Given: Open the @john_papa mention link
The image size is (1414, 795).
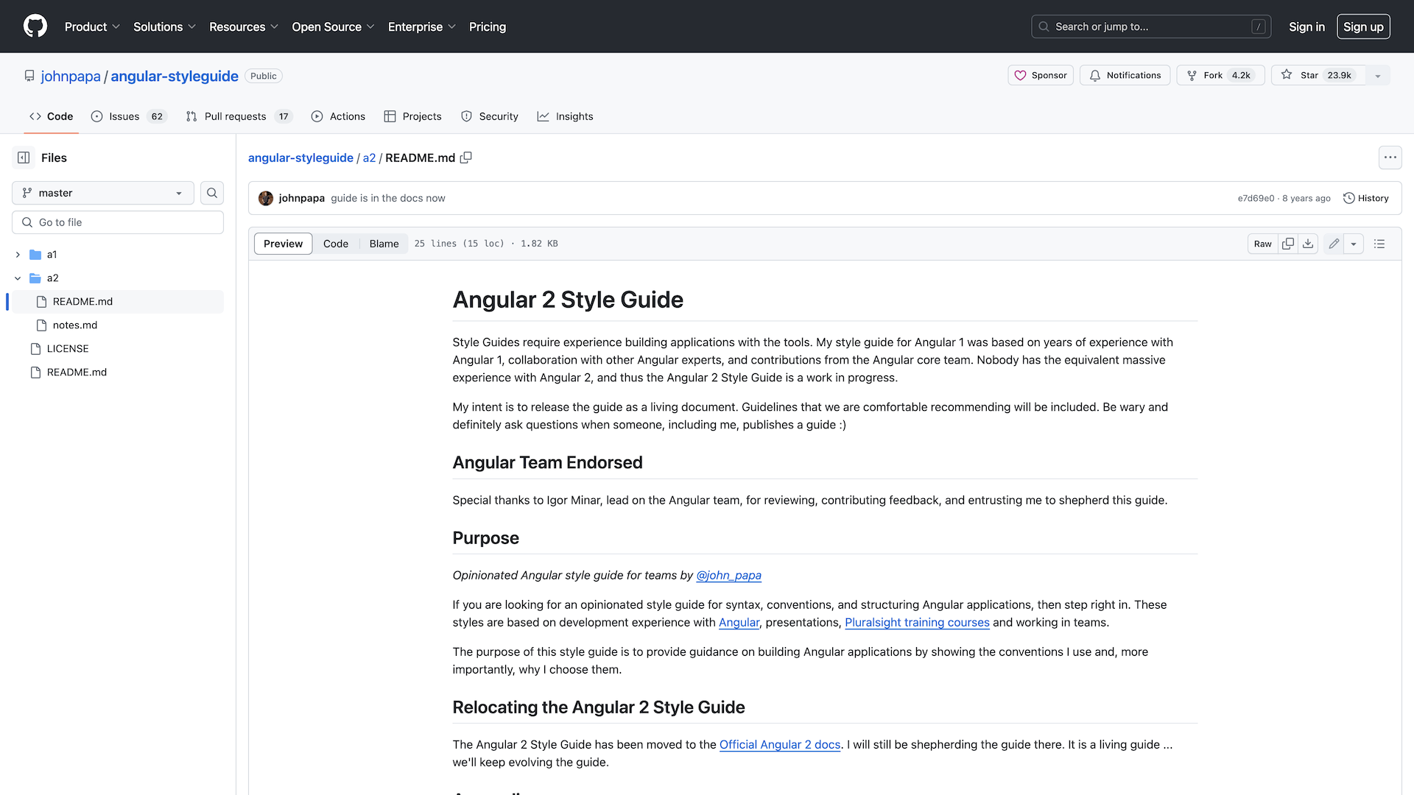Looking at the screenshot, I should coord(728,576).
